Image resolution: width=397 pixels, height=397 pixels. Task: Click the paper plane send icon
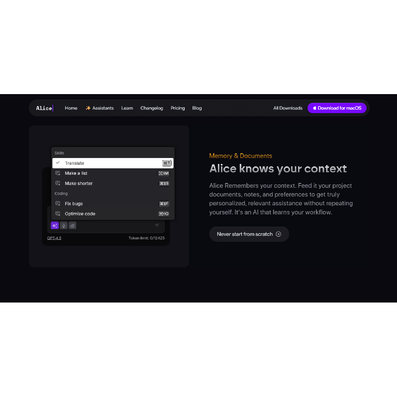[157, 225]
